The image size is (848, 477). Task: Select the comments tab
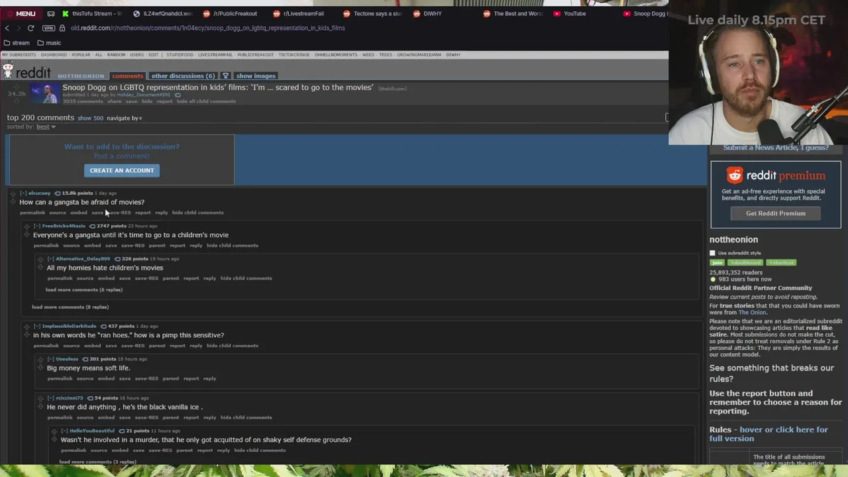127,76
